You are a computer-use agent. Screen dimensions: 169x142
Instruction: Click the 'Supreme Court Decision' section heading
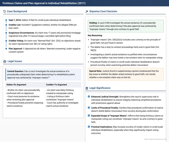(103, 11)
